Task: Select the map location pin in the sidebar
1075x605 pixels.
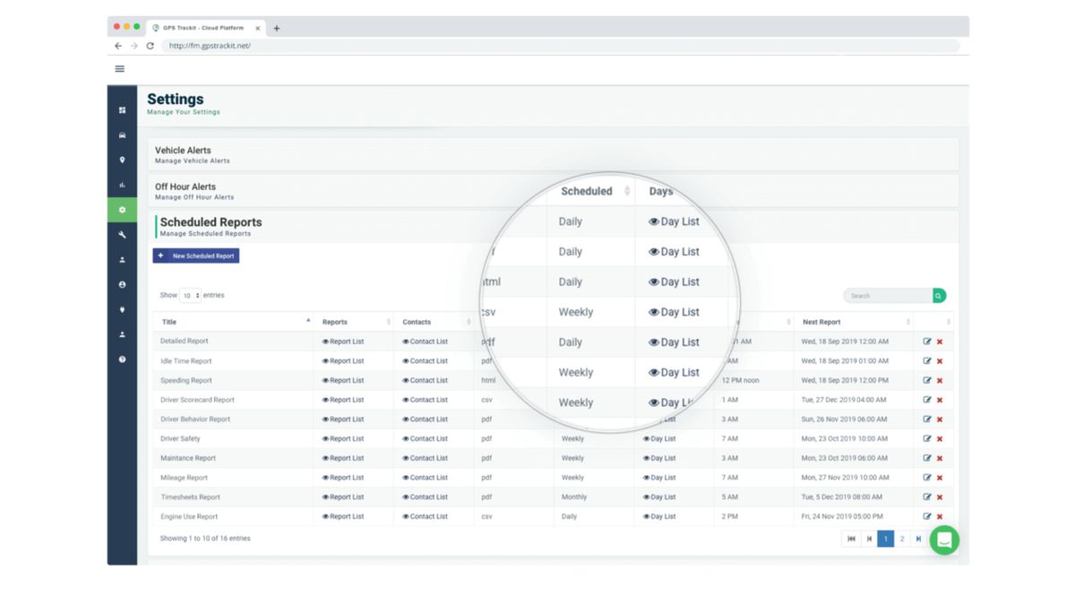Action: pos(121,159)
